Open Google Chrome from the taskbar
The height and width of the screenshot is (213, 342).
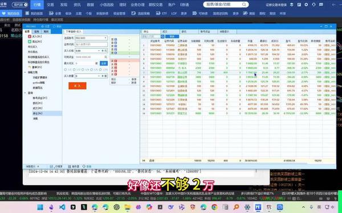point(214,207)
